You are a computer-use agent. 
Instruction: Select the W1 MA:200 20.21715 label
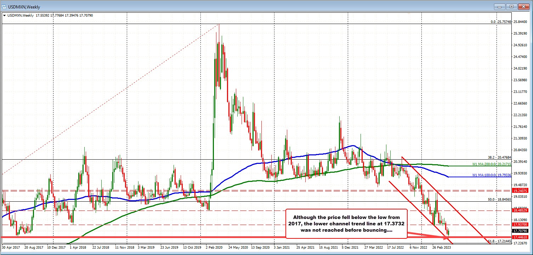point(491,164)
